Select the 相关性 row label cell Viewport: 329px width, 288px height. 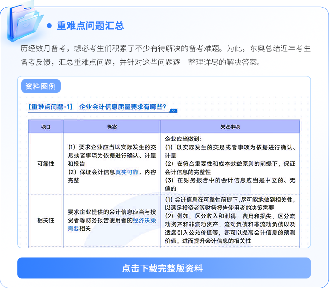tap(46, 220)
